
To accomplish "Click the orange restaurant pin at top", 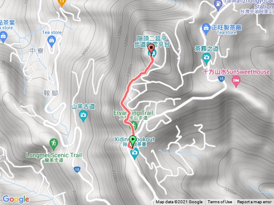I will 62,3.
